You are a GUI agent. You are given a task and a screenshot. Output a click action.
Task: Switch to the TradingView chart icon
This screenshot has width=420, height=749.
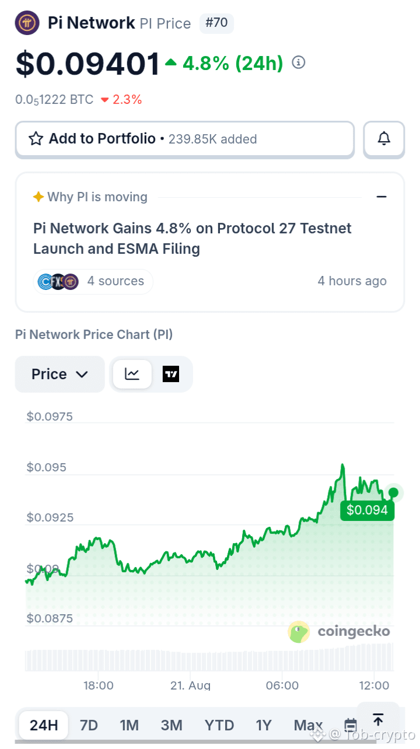(171, 374)
